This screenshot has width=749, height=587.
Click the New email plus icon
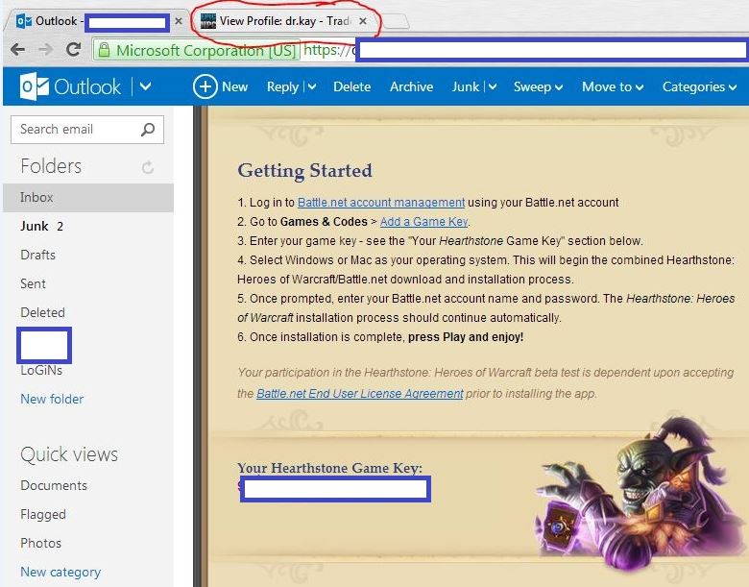[205, 86]
